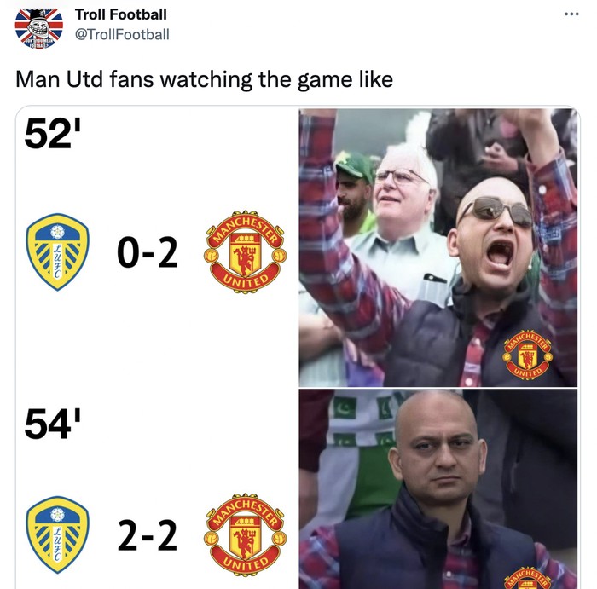Click the partial United crest at image bottom

(527, 579)
